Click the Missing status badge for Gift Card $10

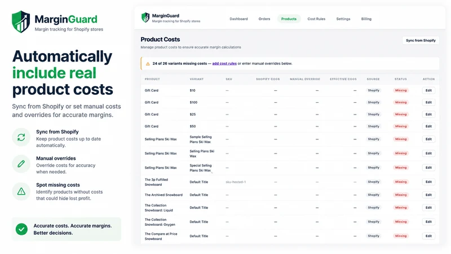pyautogui.click(x=401, y=90)
